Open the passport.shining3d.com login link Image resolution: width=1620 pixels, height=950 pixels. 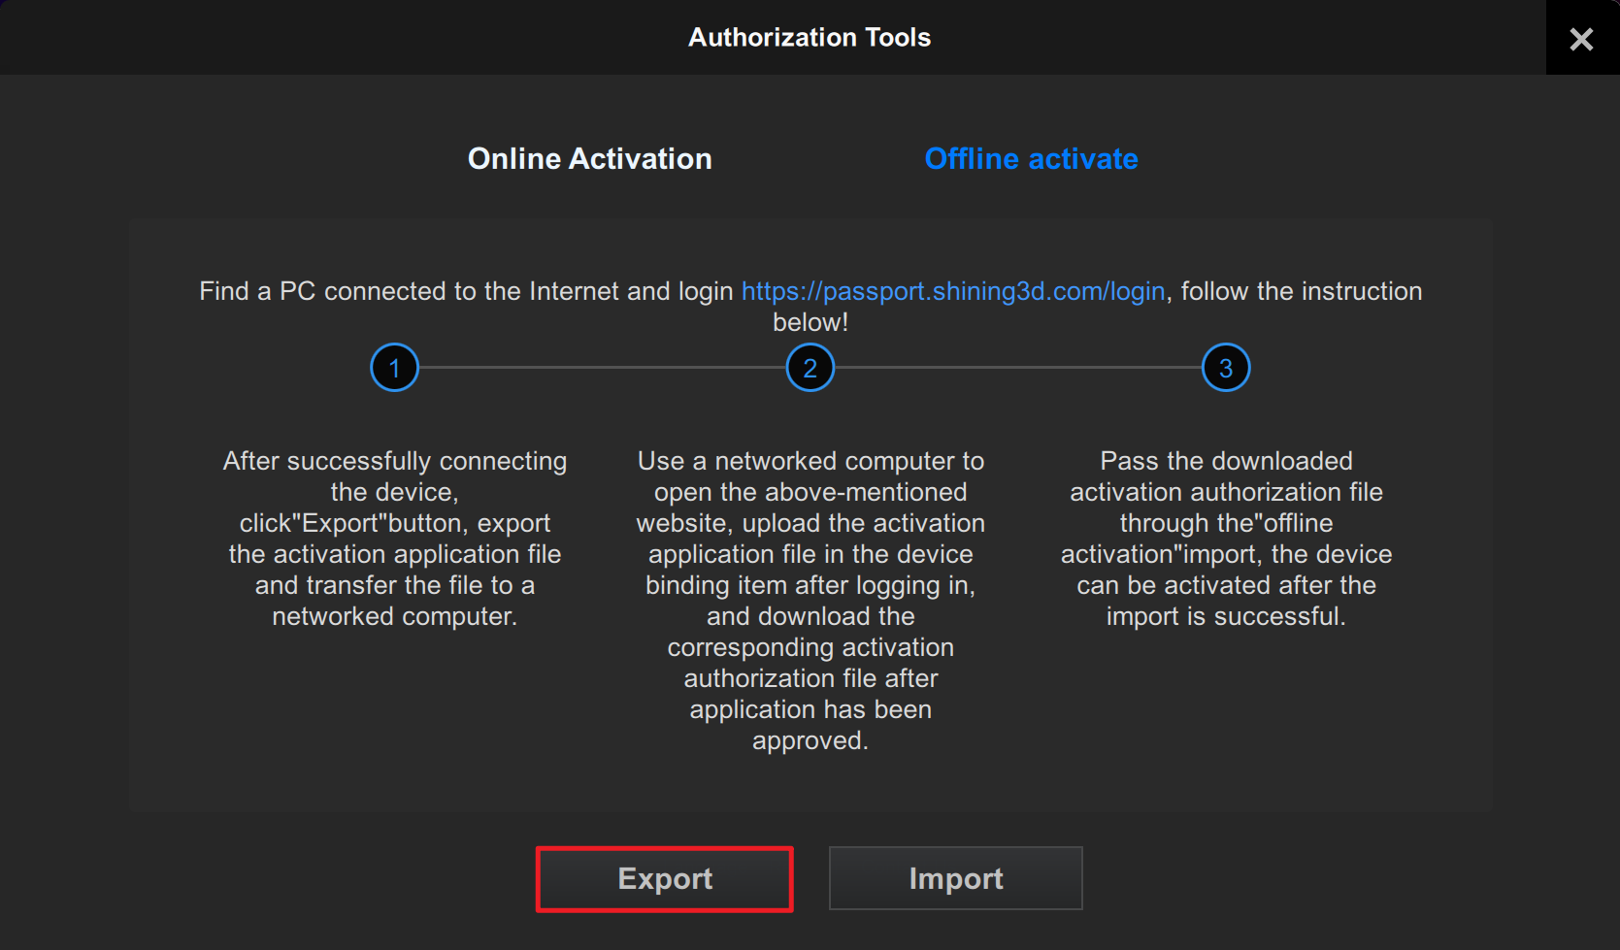(x=952, y=291)
